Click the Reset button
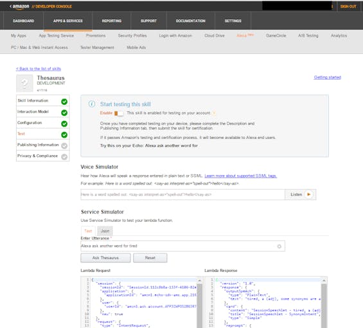The image size is (363, 328). click(x=150, y=258)
